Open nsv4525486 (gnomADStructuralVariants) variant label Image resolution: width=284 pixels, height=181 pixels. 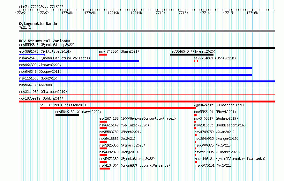coord(55,58)
